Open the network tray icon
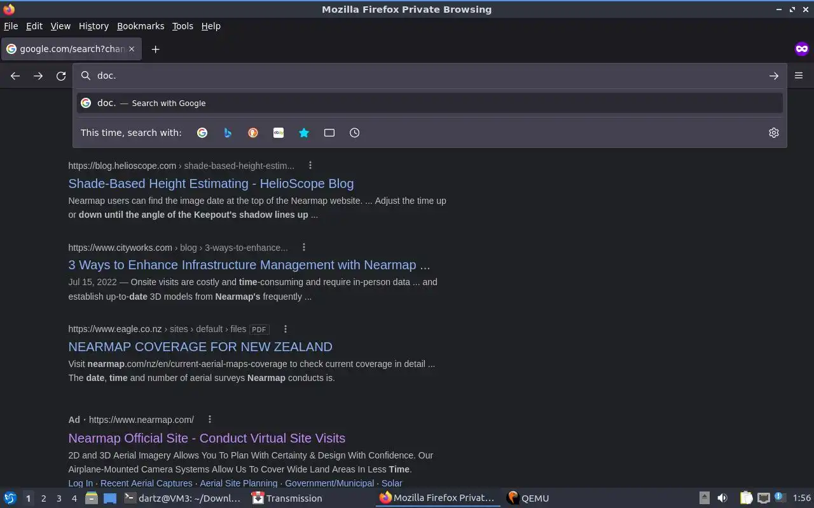The width and height of the screenshot is (814, 508). pos(764,498)
